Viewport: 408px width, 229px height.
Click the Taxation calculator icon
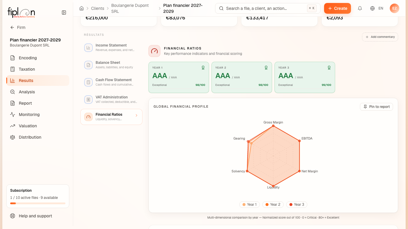pos(13,69)
